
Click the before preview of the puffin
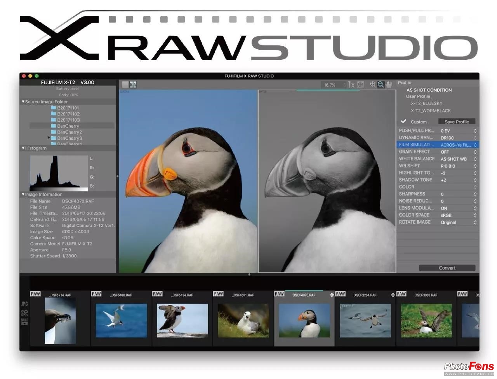coord(188,181)
